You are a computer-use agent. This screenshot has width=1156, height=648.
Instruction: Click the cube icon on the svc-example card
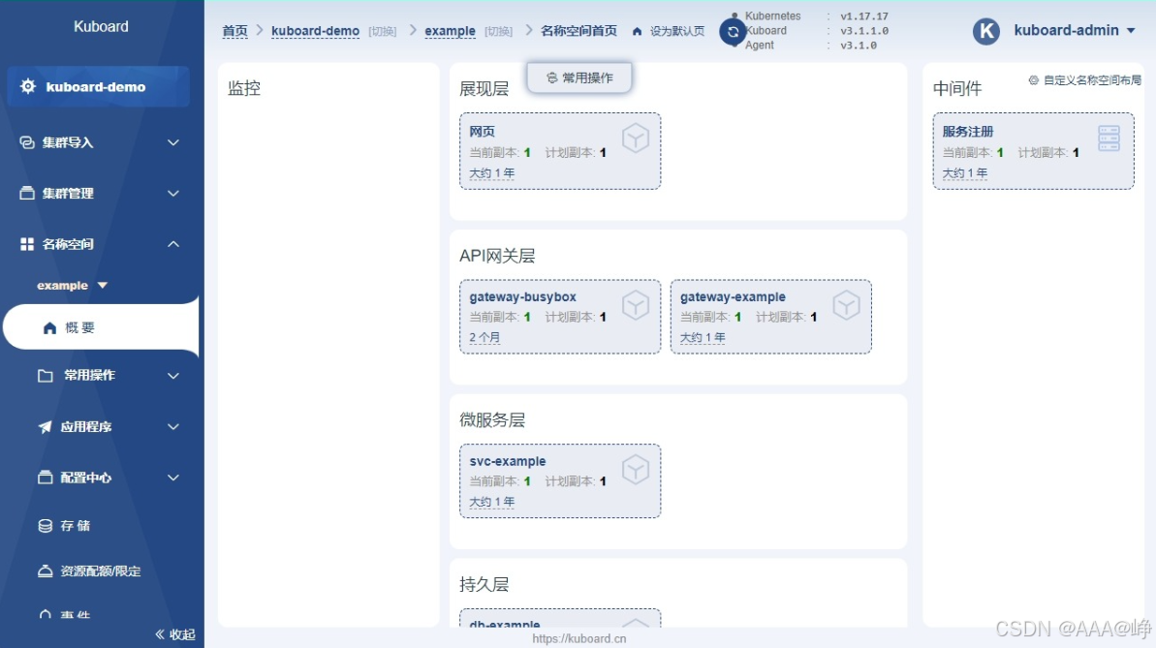click(636, 469)
